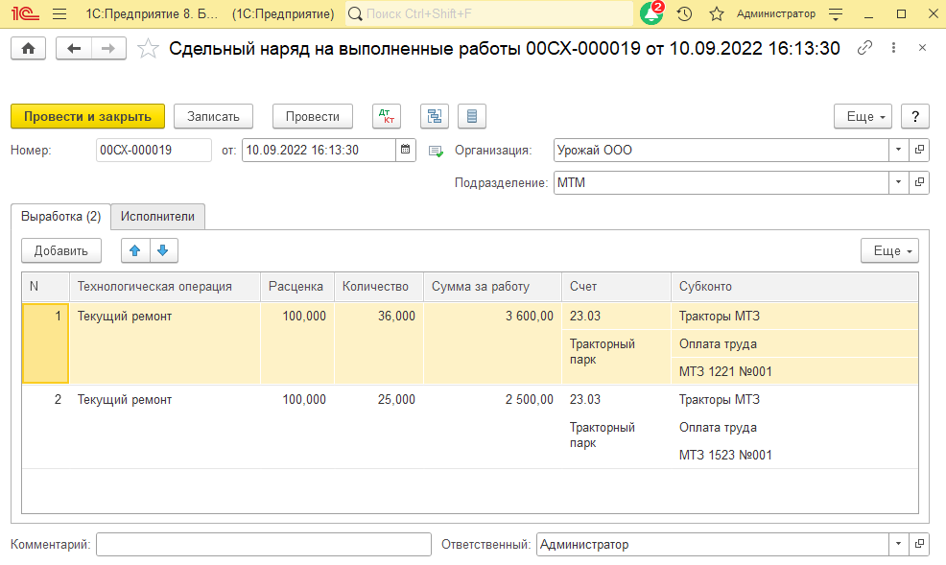Copy document link chain icon

(864, 48)
